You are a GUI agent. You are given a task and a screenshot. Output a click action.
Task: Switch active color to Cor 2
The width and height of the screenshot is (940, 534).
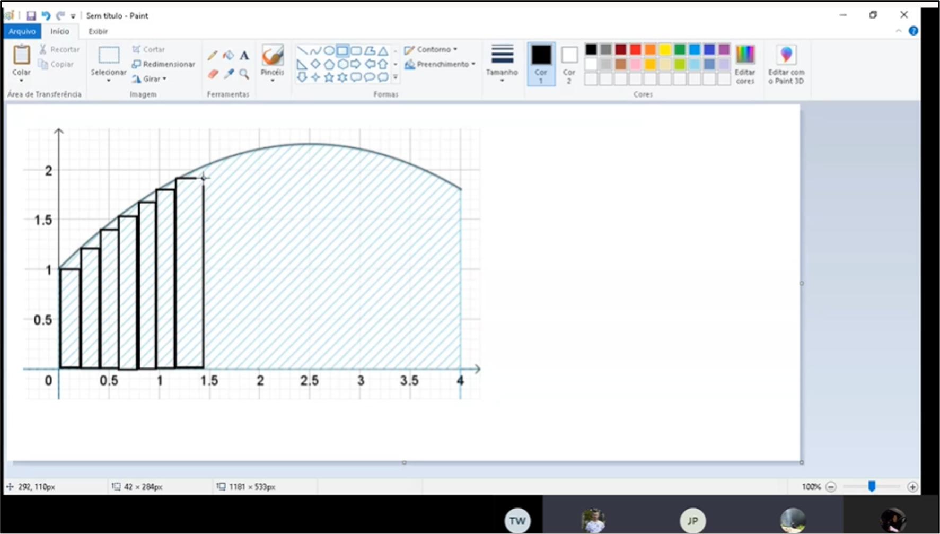(x=569, y=64)
